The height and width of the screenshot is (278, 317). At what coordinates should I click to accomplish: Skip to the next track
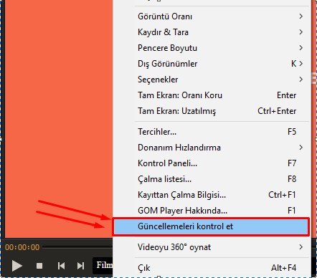point(80,266)
